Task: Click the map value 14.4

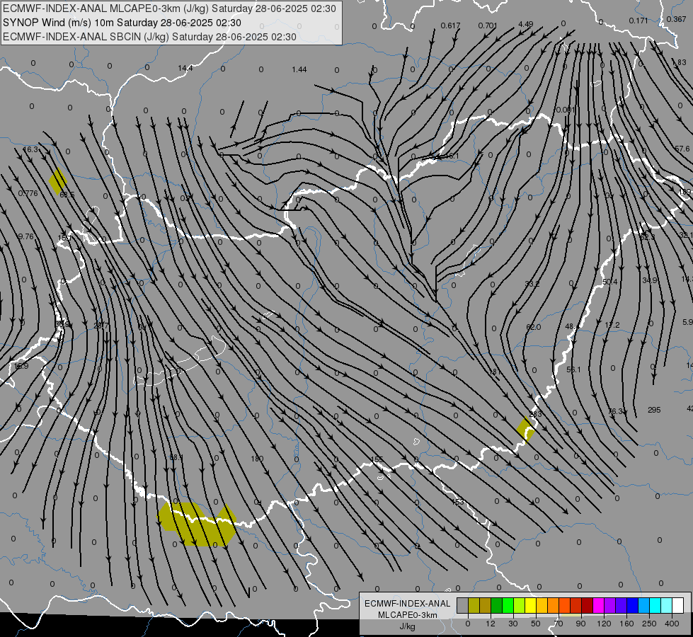Action: pyautogui.click(x=185, y=68)
